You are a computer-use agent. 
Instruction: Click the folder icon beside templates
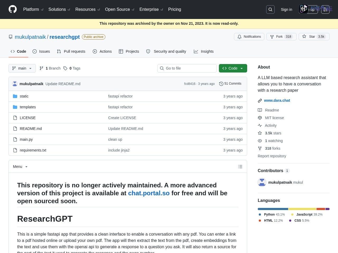pyautogui.click(x=15, y=107)
